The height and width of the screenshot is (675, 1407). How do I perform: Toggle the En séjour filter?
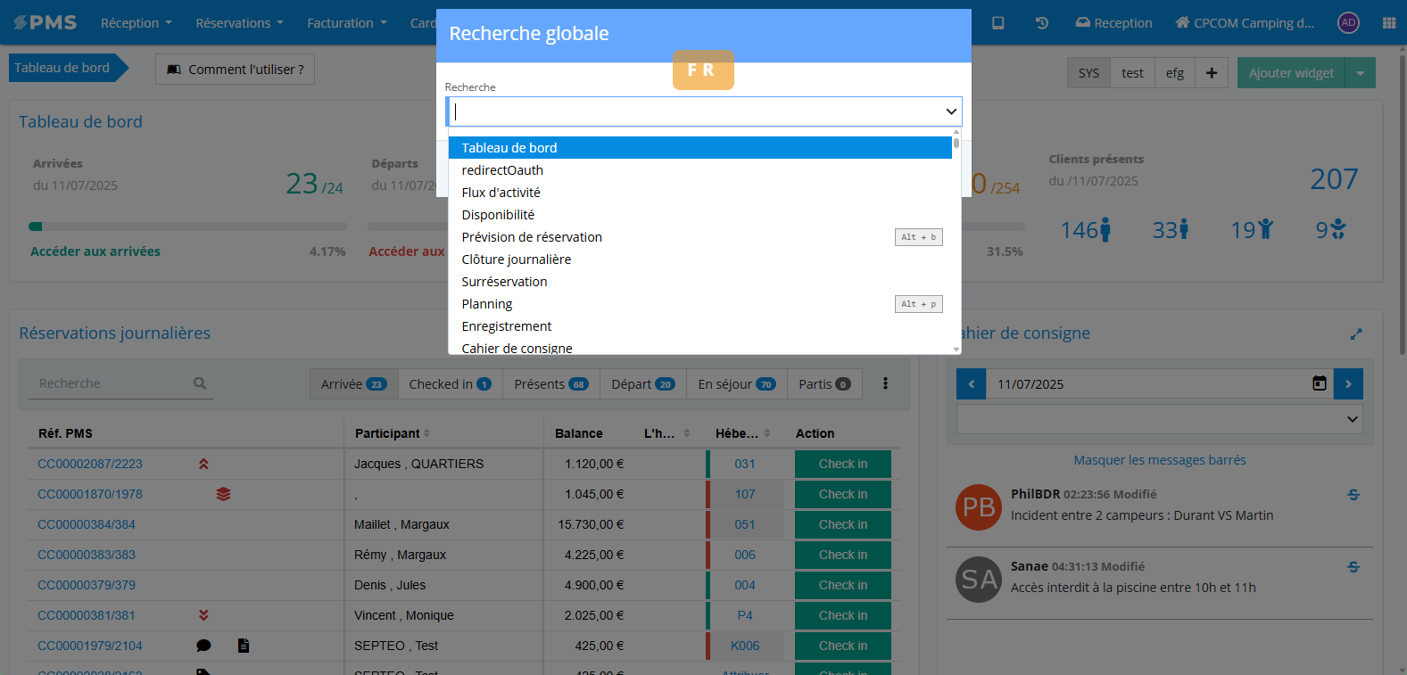pos(736,384)
